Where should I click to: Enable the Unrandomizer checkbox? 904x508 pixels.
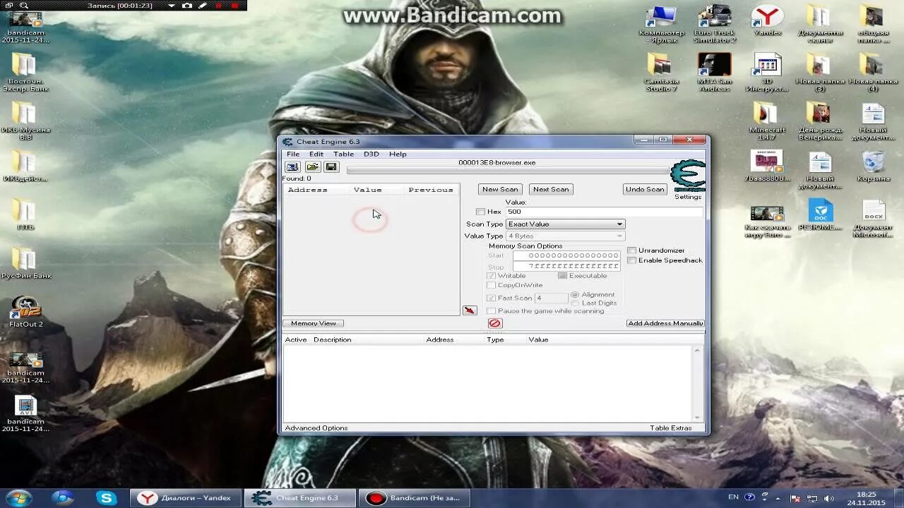click(632, 250)
